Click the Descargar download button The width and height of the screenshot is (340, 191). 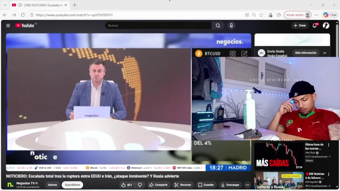click(x=230, y=185)
